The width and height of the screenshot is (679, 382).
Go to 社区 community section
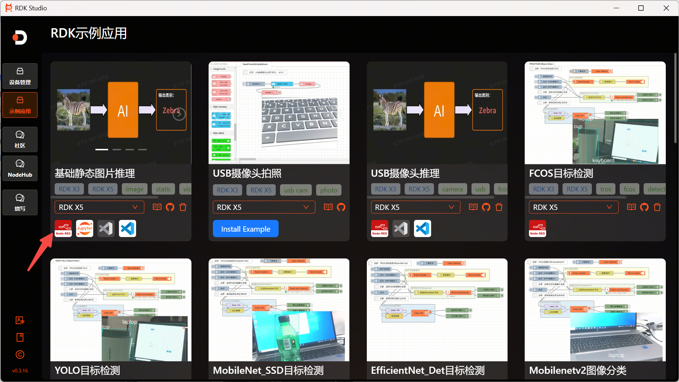pyautogui.click(x=20, y=139)
